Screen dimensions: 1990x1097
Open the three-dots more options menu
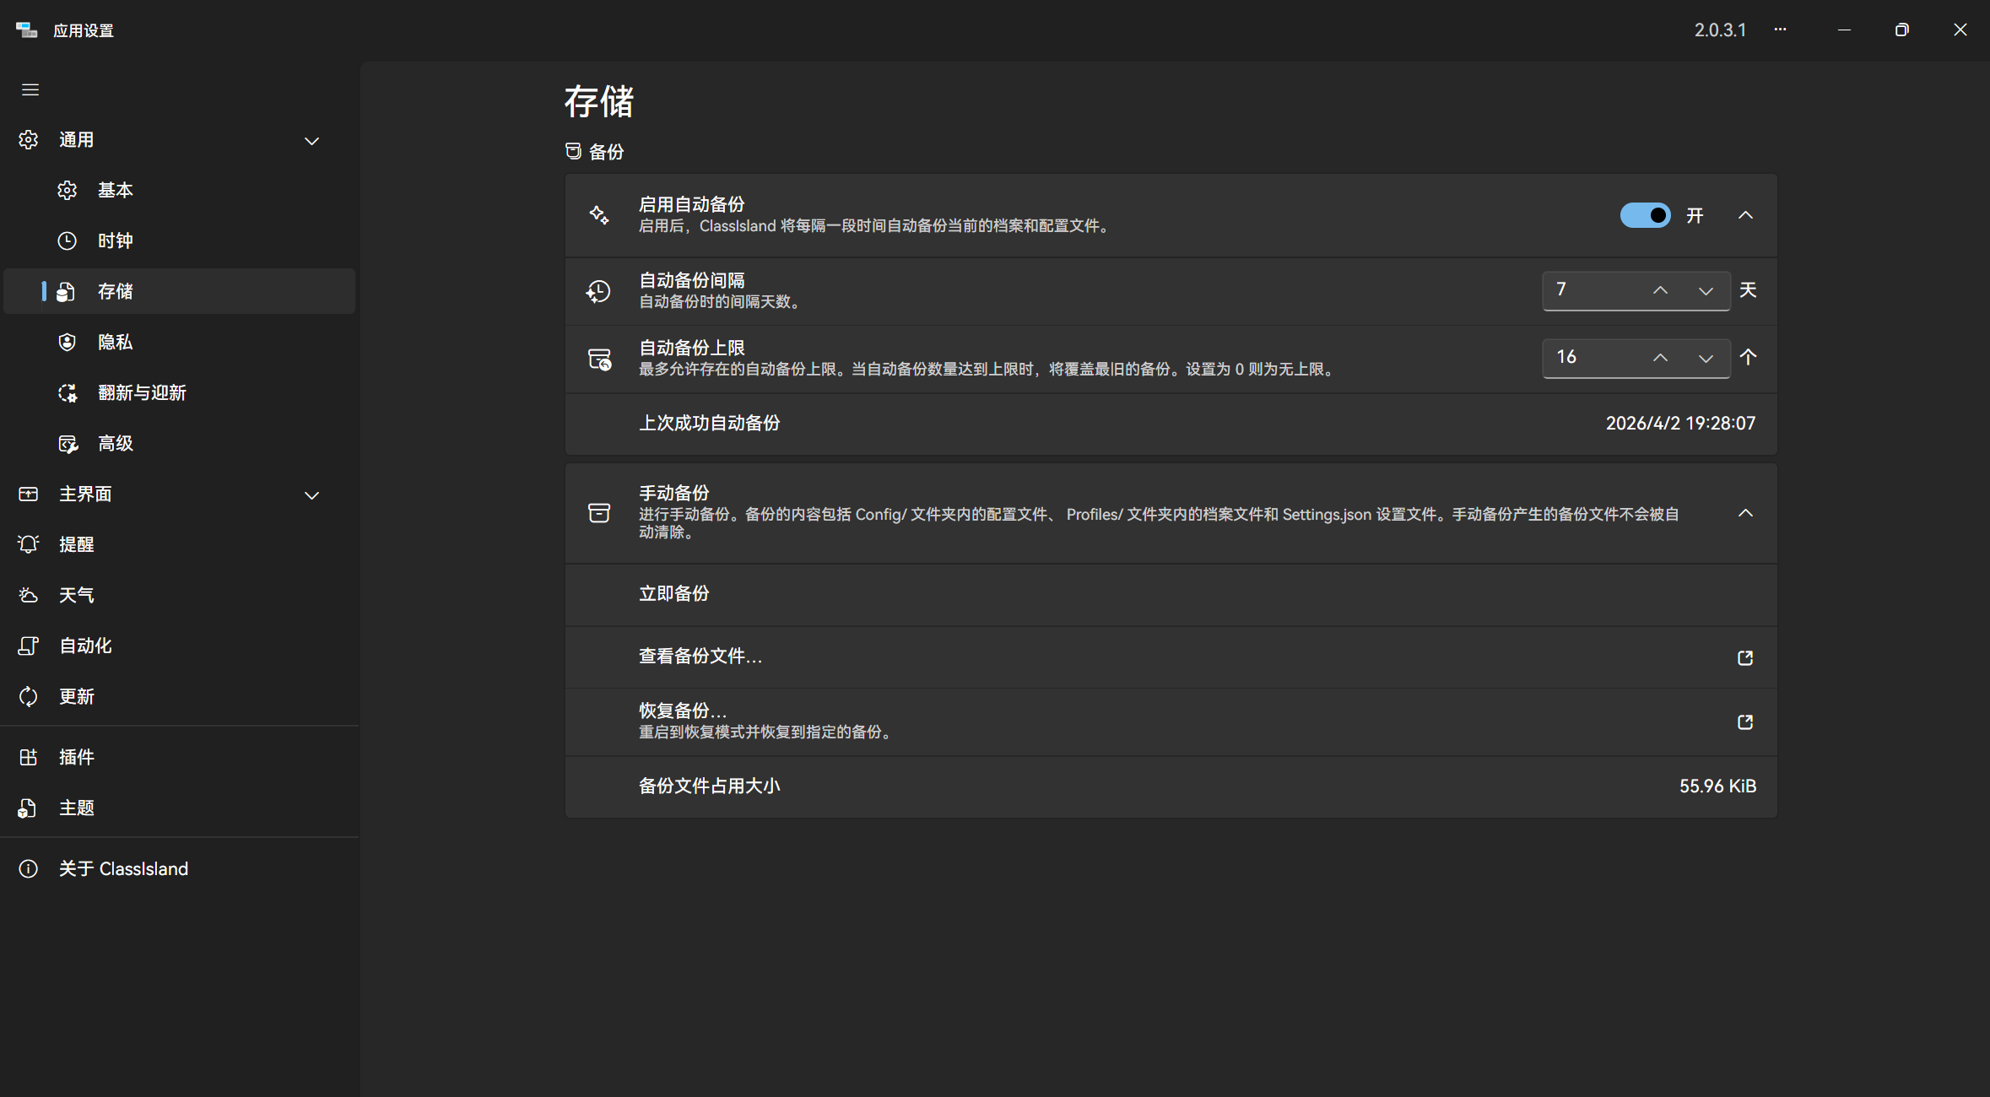[1780, 30]
